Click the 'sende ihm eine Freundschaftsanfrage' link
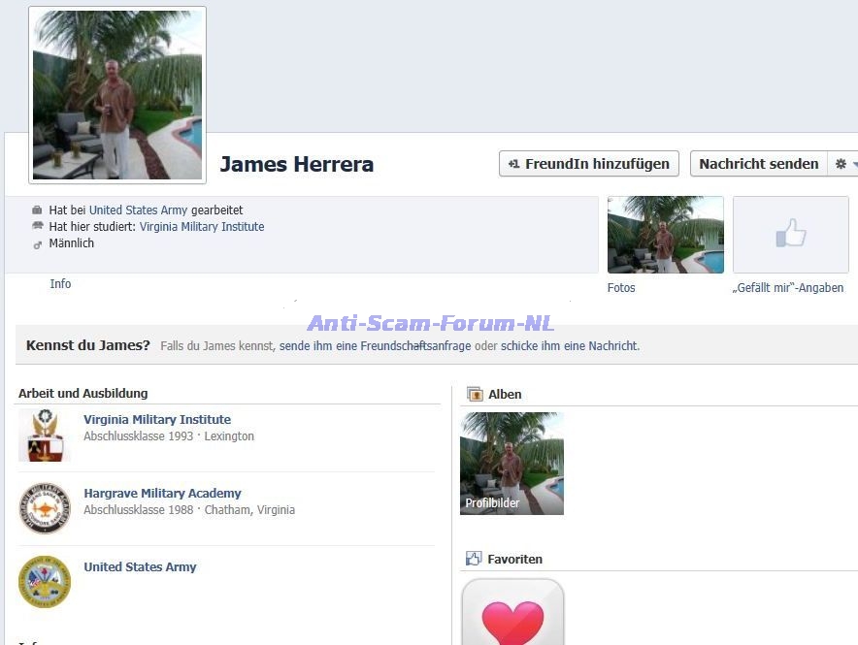This screenshot has height=645, width=858. click(375, 346)
